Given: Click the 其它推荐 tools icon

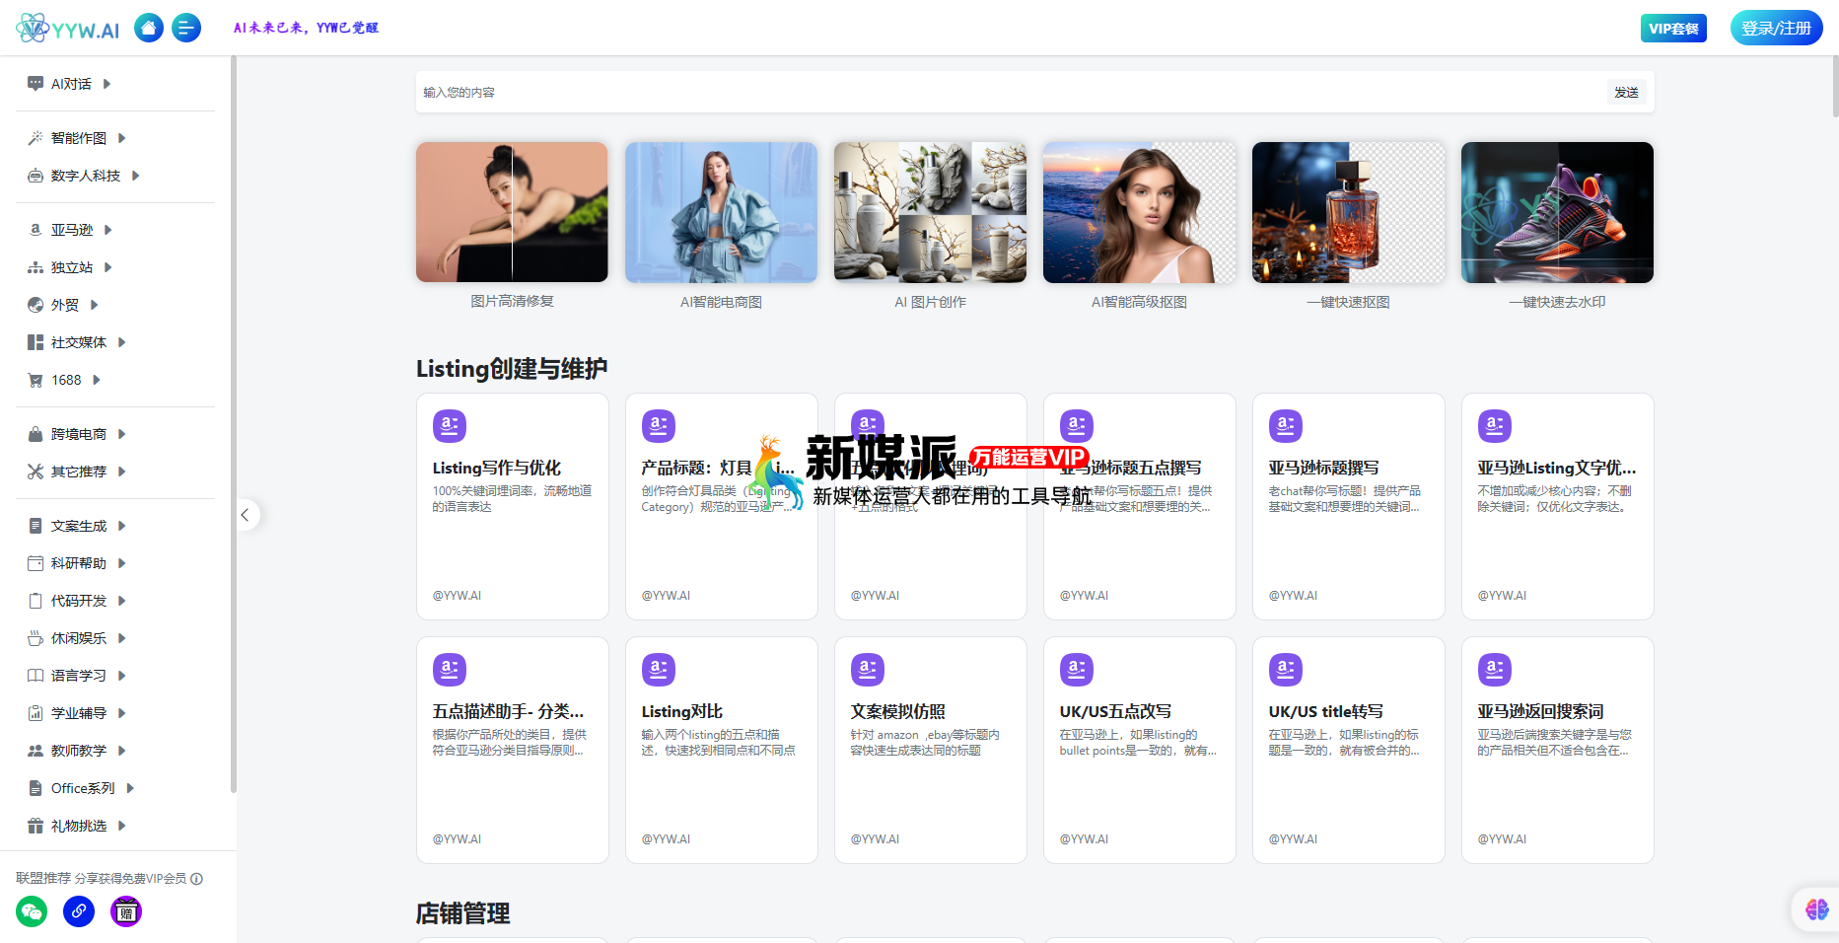Looking at the screenshot, I should pos(35,471).
